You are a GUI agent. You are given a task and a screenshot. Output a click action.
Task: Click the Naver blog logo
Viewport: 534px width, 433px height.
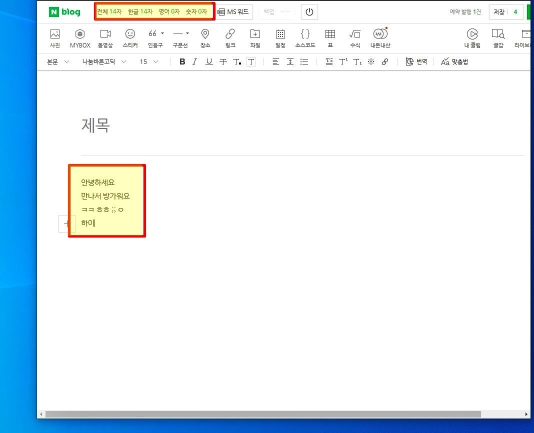pos(64,12)
